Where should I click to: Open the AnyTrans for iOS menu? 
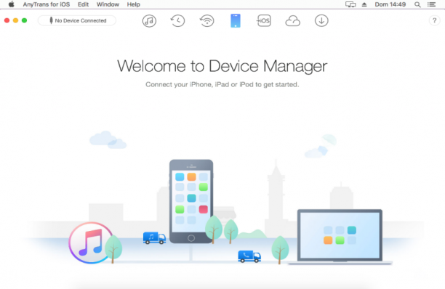pyautogui.click(x=47, y=4)
